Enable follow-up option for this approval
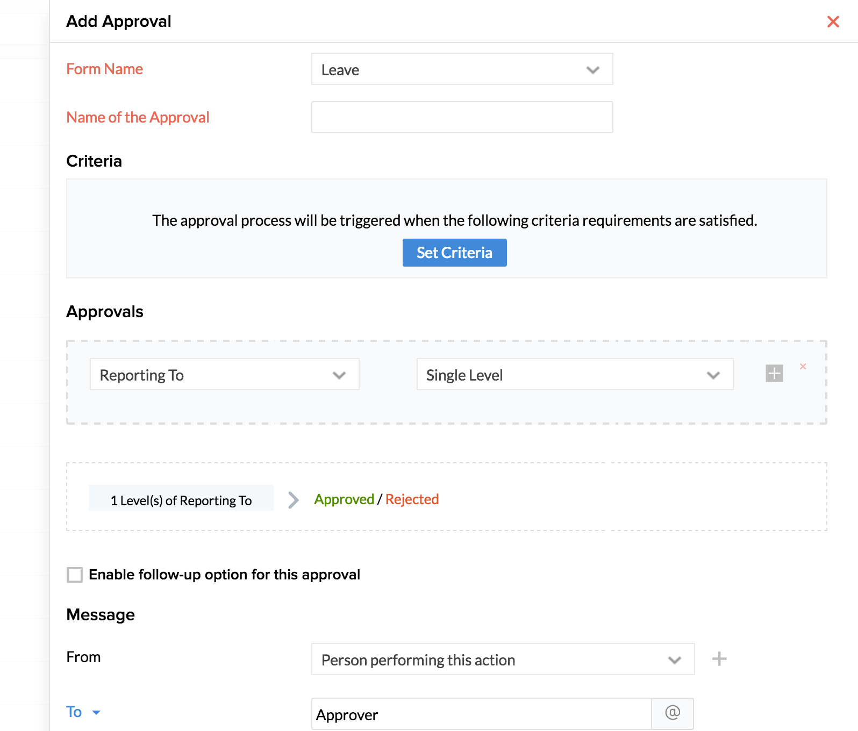Viewport: 858px width, 731px height. pyautogui.click(x=75, y=575)
